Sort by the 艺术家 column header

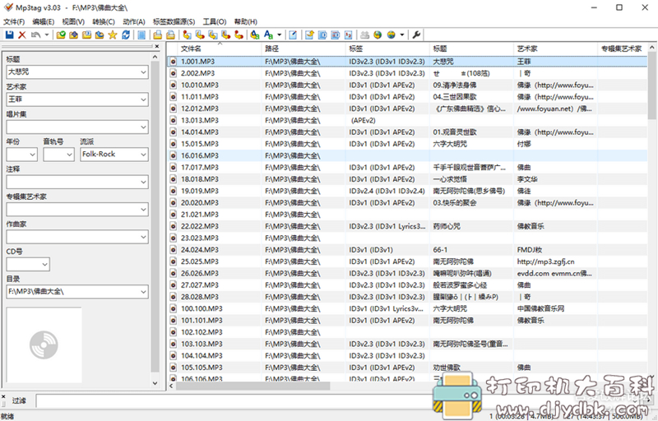click(556, 49)
